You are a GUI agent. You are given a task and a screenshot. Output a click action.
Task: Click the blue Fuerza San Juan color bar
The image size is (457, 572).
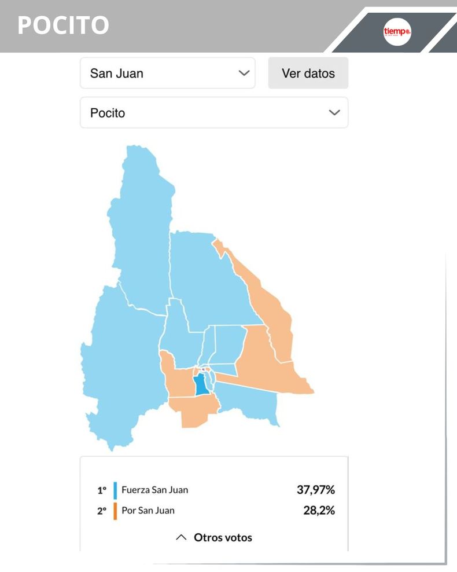[x=116, y=490]
